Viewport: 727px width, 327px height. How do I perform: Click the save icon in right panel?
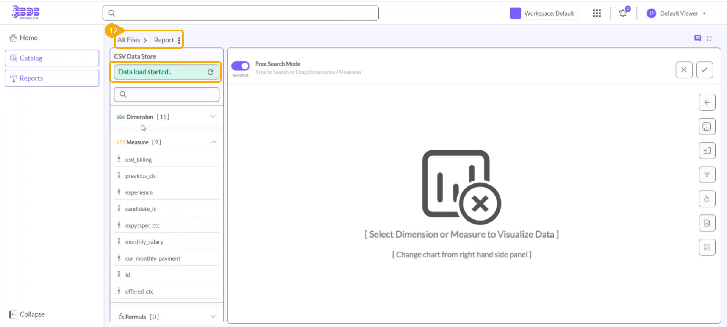tap(707, 127)
